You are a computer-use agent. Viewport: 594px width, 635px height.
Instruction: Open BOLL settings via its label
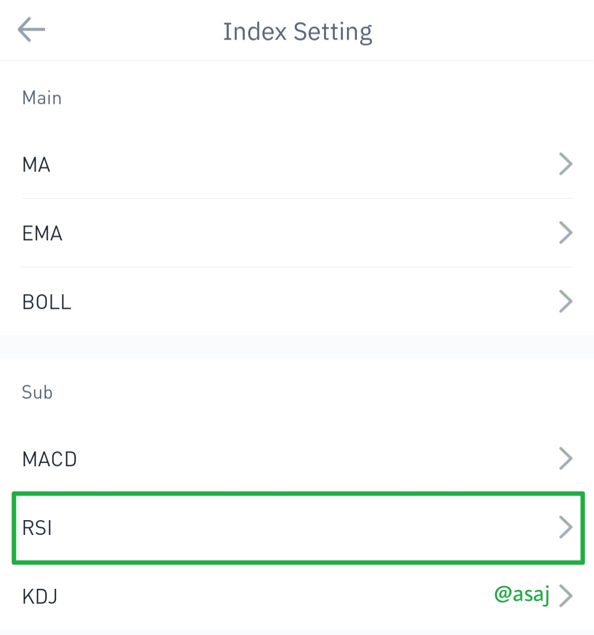click(x=47, y=302)
